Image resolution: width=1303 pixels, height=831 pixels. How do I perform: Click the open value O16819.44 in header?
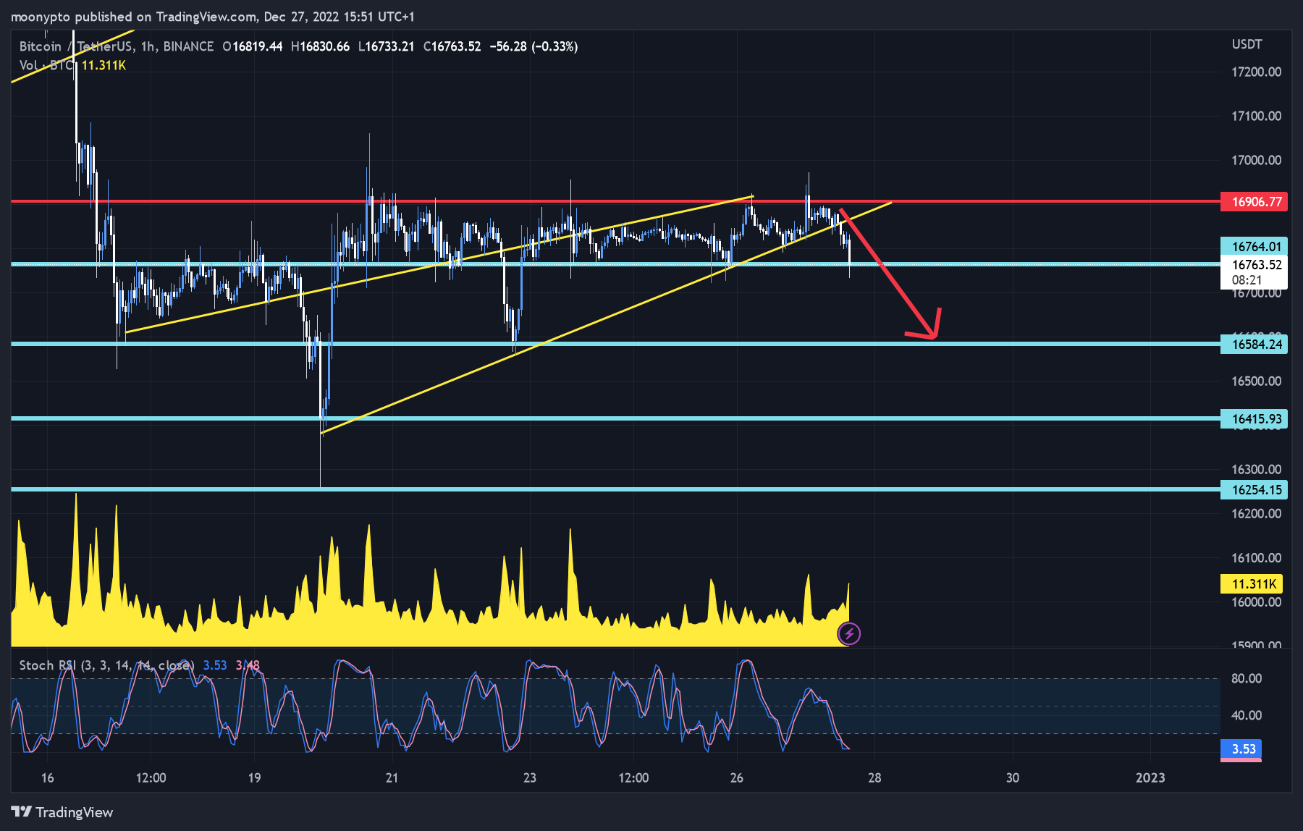point(252,46)
